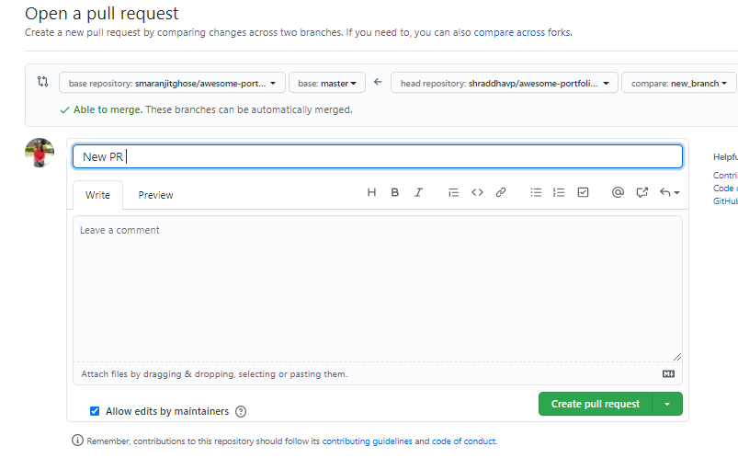The height and width of the screenshot is (458, 738).
Task: Open compare: new_branch dropdown
Action: (x=678, y=83)
